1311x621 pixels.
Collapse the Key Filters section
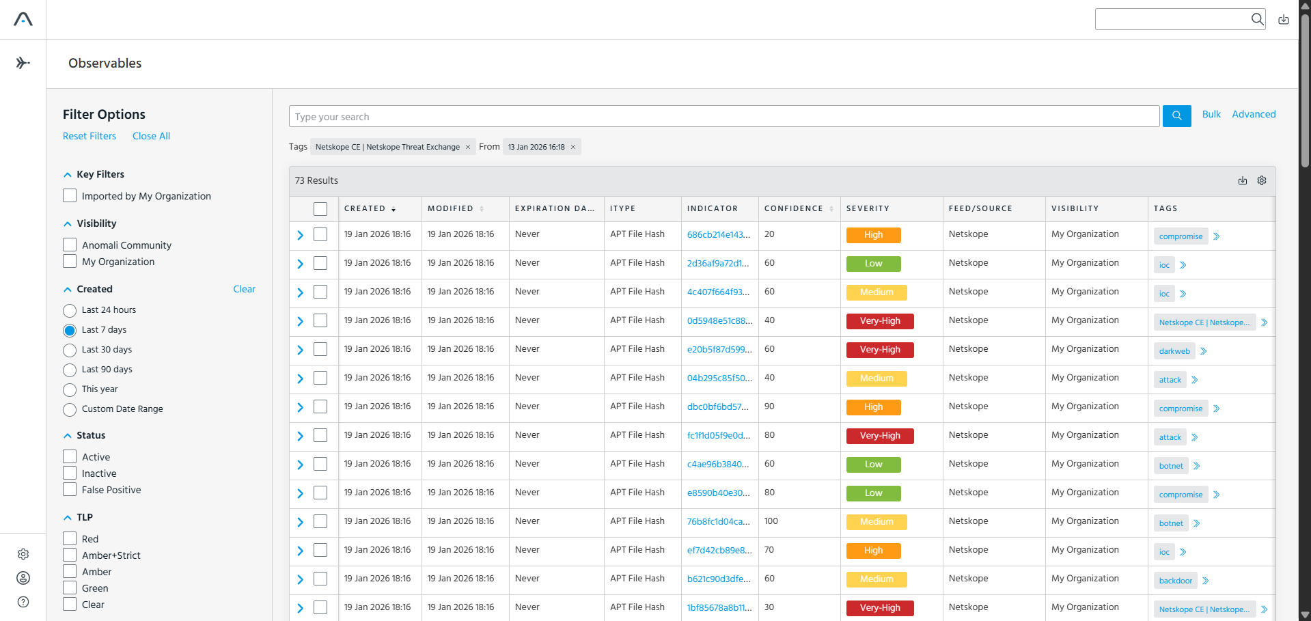pos(68,175)
